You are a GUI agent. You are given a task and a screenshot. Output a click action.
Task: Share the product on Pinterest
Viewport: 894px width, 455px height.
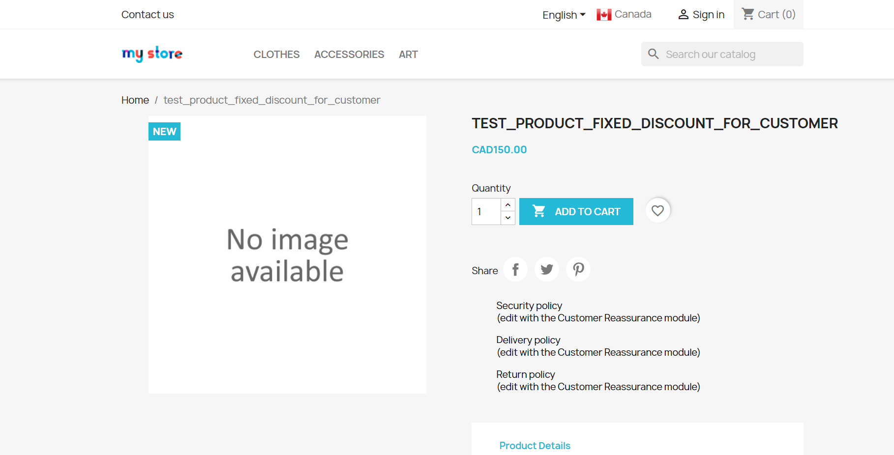578,269
